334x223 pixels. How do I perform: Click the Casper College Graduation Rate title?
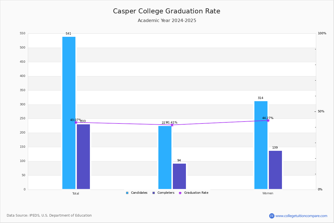166,11
